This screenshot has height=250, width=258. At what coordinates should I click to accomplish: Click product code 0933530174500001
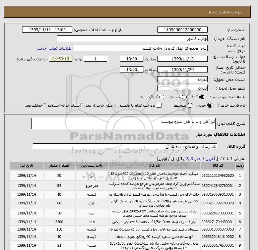click(217, 245)
